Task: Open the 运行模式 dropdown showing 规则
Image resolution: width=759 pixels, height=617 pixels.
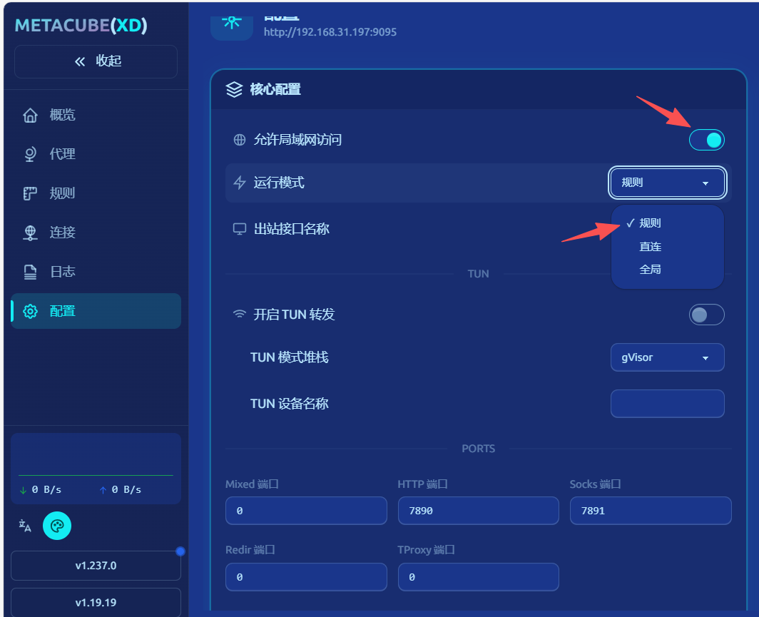Action: [667, 183]
